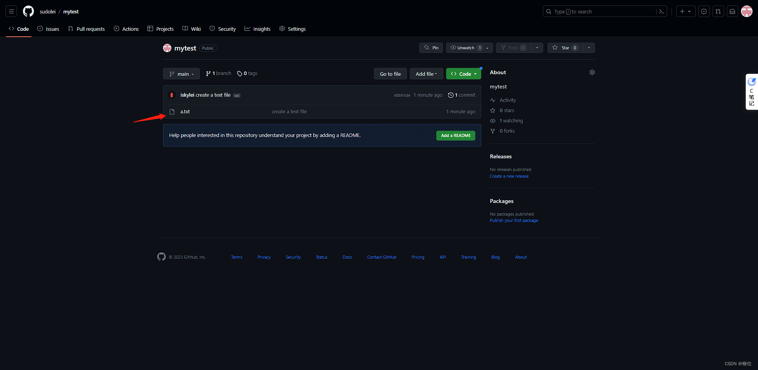The width and height of the screenshot is (758, 370).
Task: Click the Add a README button
Action: pos(456,135)
